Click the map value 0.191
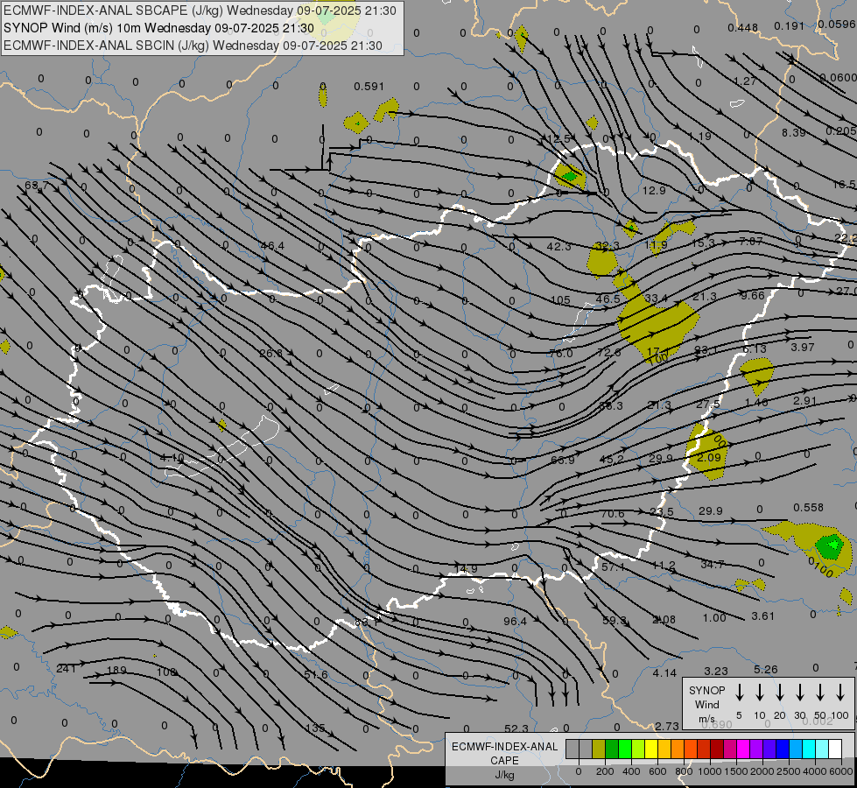The width and height of the screenshot is (857, 788). tap(790, 25)
